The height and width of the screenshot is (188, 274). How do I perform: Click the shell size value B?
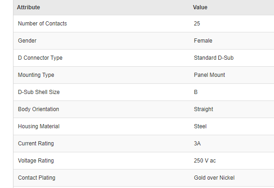pyautogui.click(x=196, y=92)
